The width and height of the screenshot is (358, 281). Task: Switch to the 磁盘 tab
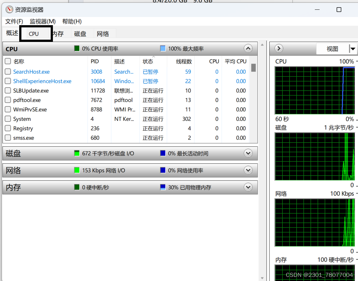pos(80,34)
